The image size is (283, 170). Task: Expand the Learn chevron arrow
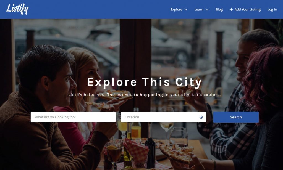point(207,10)
